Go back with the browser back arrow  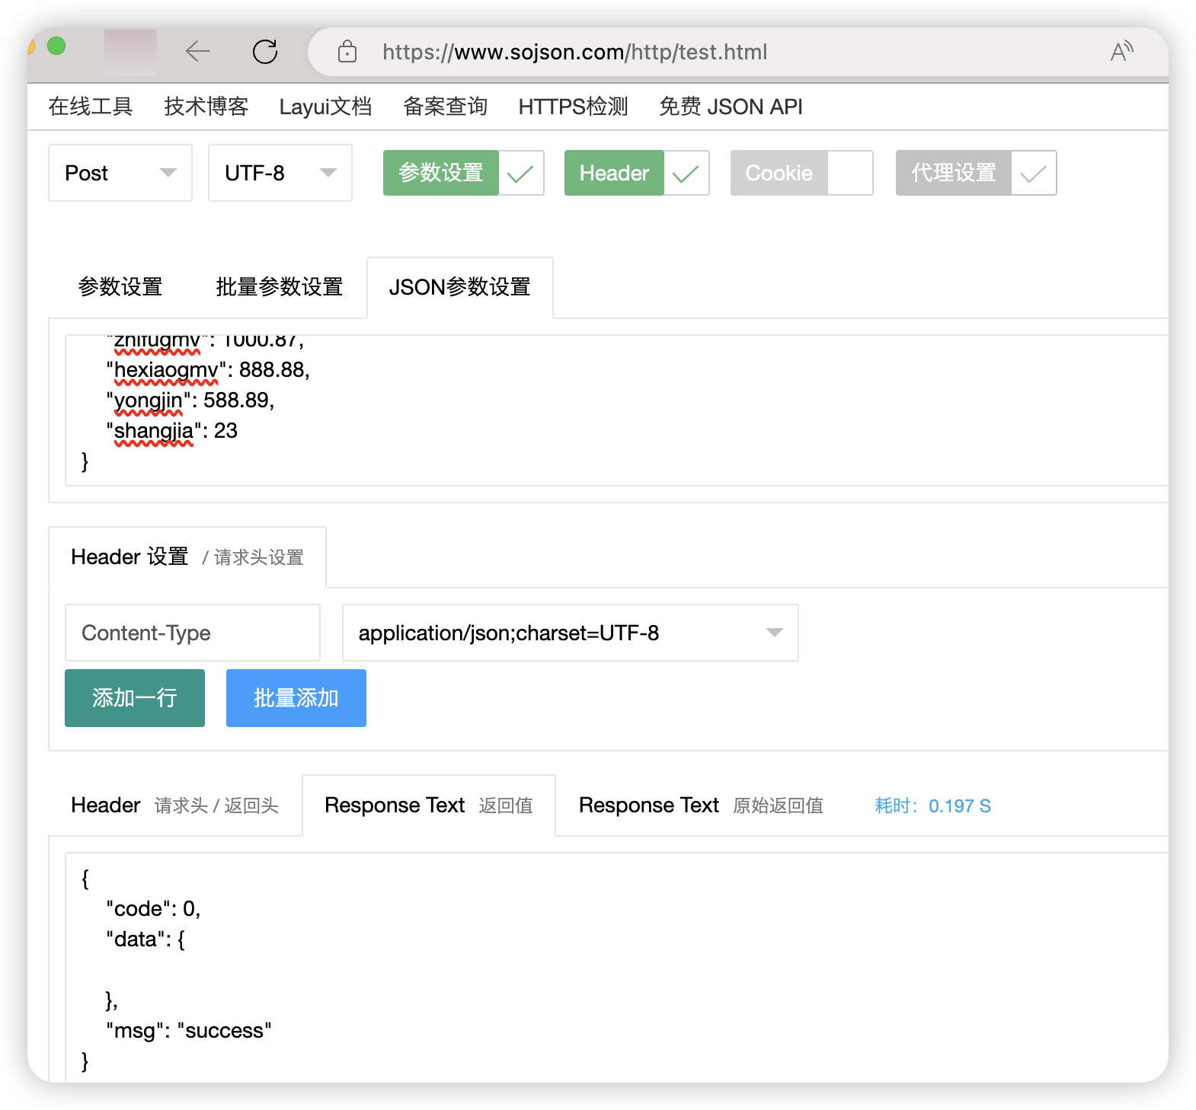click(x=197, y=51)
